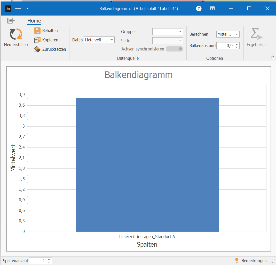This screenshot has width=276, height=265.
Task: Decrease Spaltenanzahl with down arrow
Action: click(49, 262)
